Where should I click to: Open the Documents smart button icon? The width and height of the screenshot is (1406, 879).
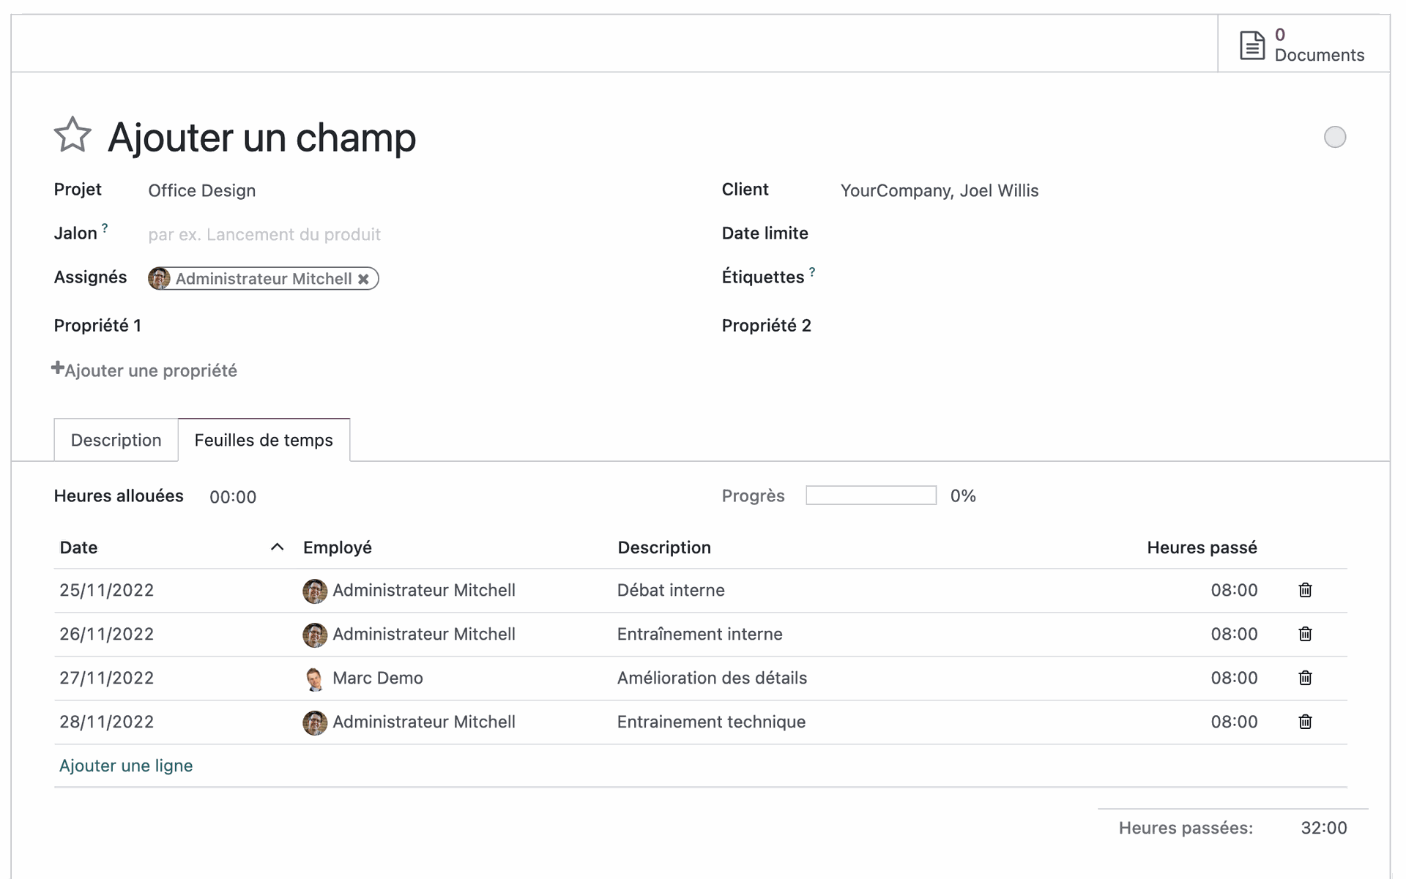click(x=1251, y=45)
